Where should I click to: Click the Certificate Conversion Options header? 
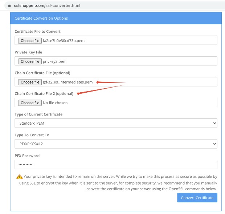tap(41, 18)
